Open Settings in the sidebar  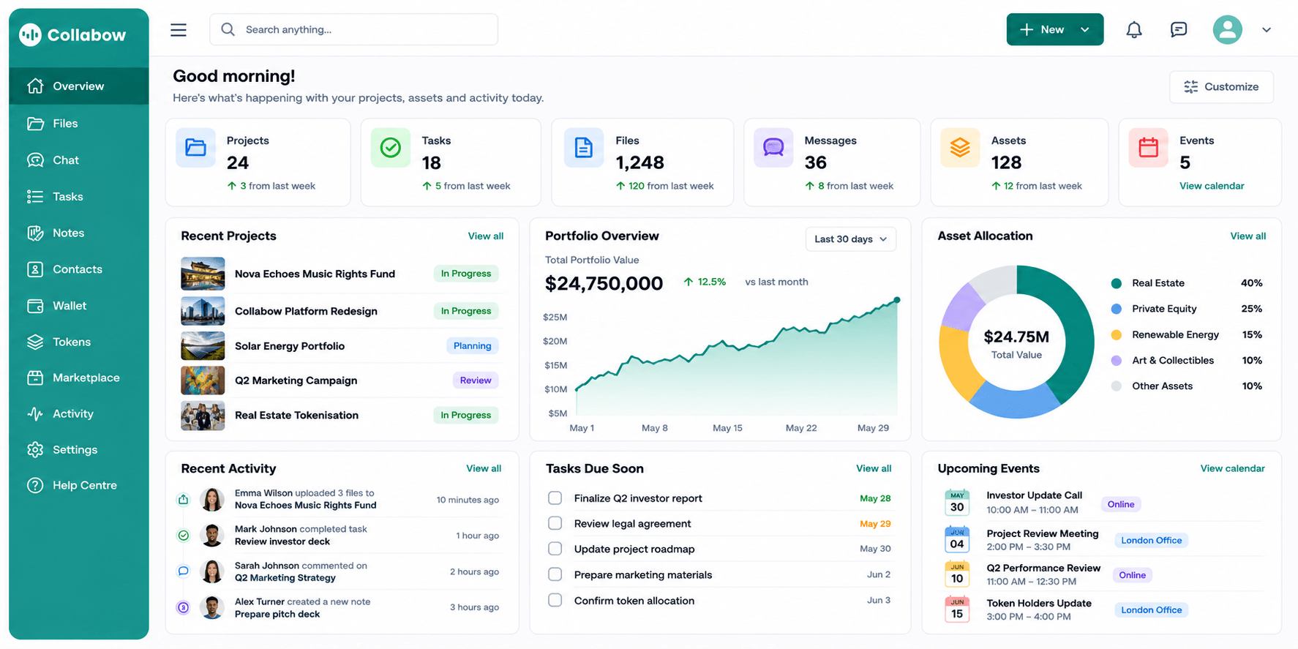point(79,449)
